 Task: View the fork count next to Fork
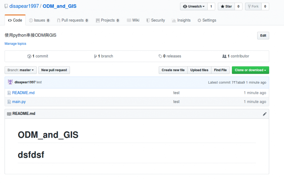point(265,7)
